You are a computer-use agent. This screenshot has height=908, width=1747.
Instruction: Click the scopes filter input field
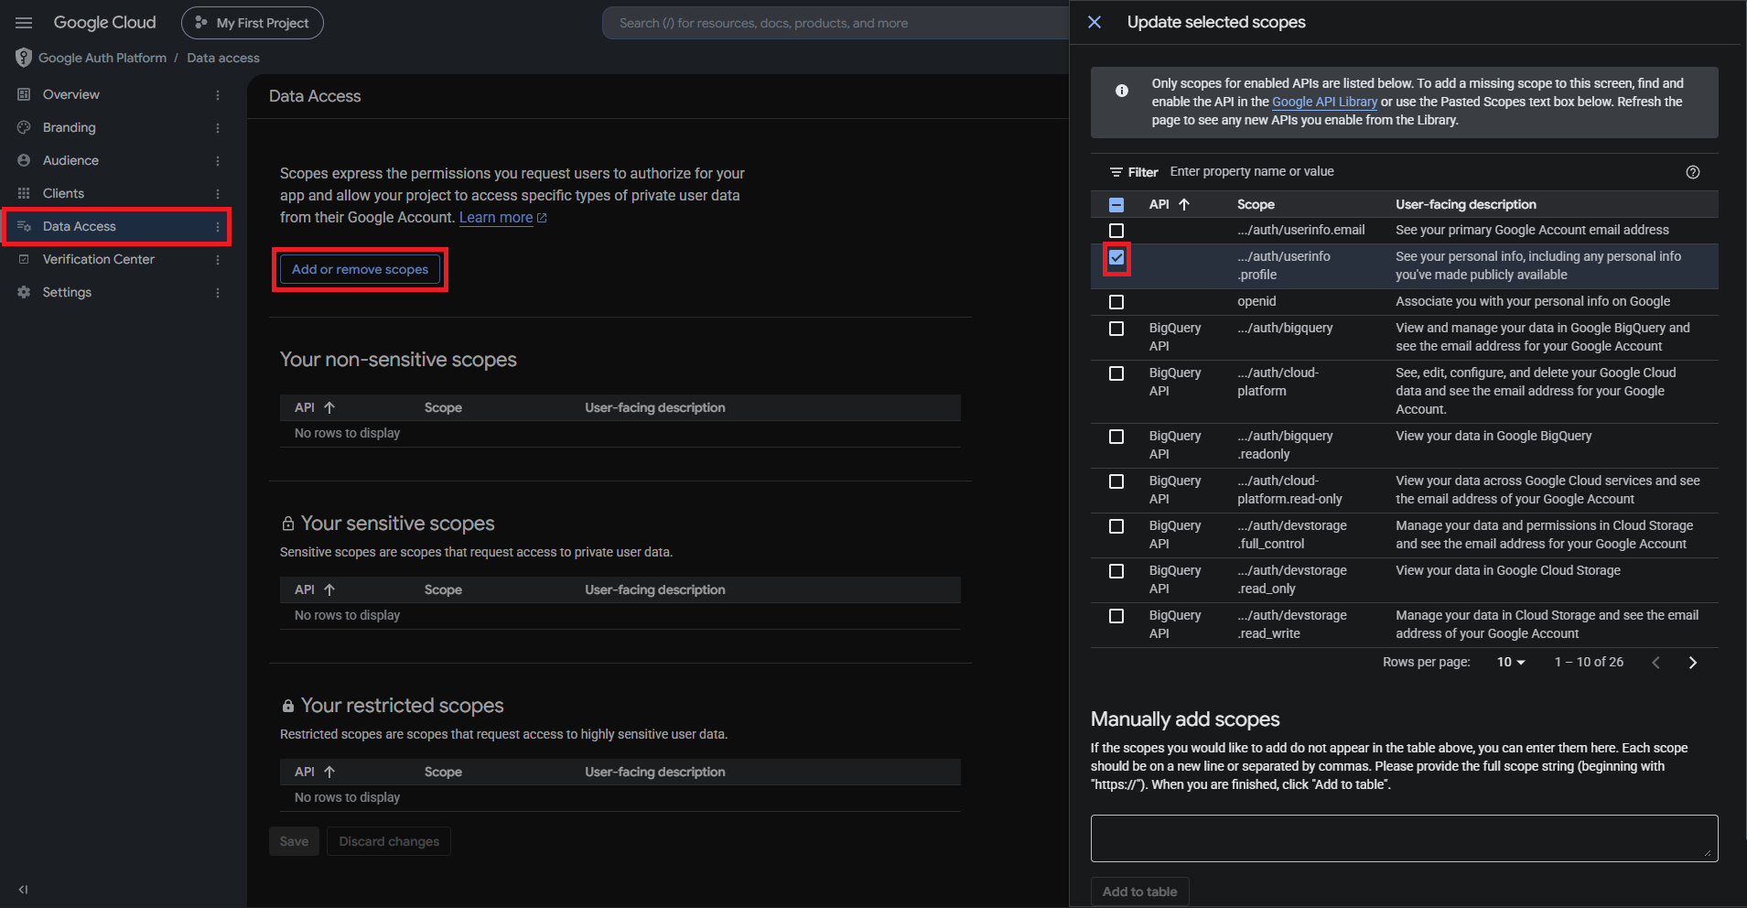pyautogui.click(x=1423, y=171)
